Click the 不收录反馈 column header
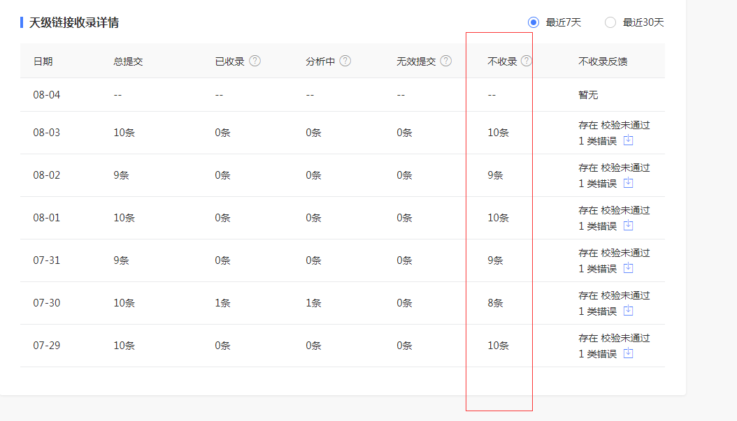737x421 pixels. pos(603,61)
